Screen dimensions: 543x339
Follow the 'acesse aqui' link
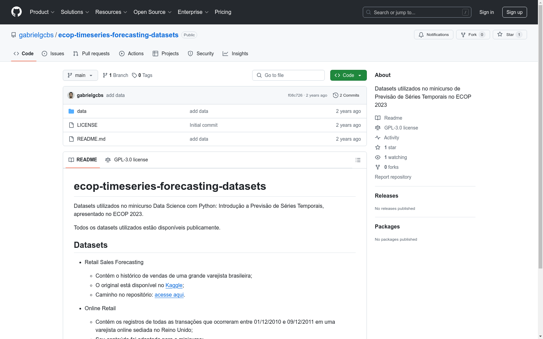tap(169, 295)
